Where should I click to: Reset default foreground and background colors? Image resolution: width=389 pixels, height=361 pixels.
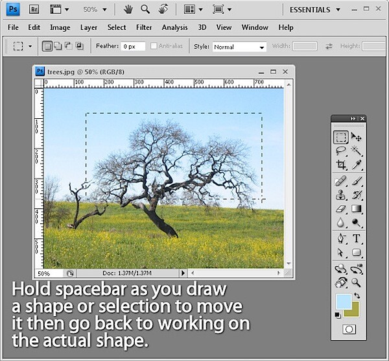tap(338, 316)
